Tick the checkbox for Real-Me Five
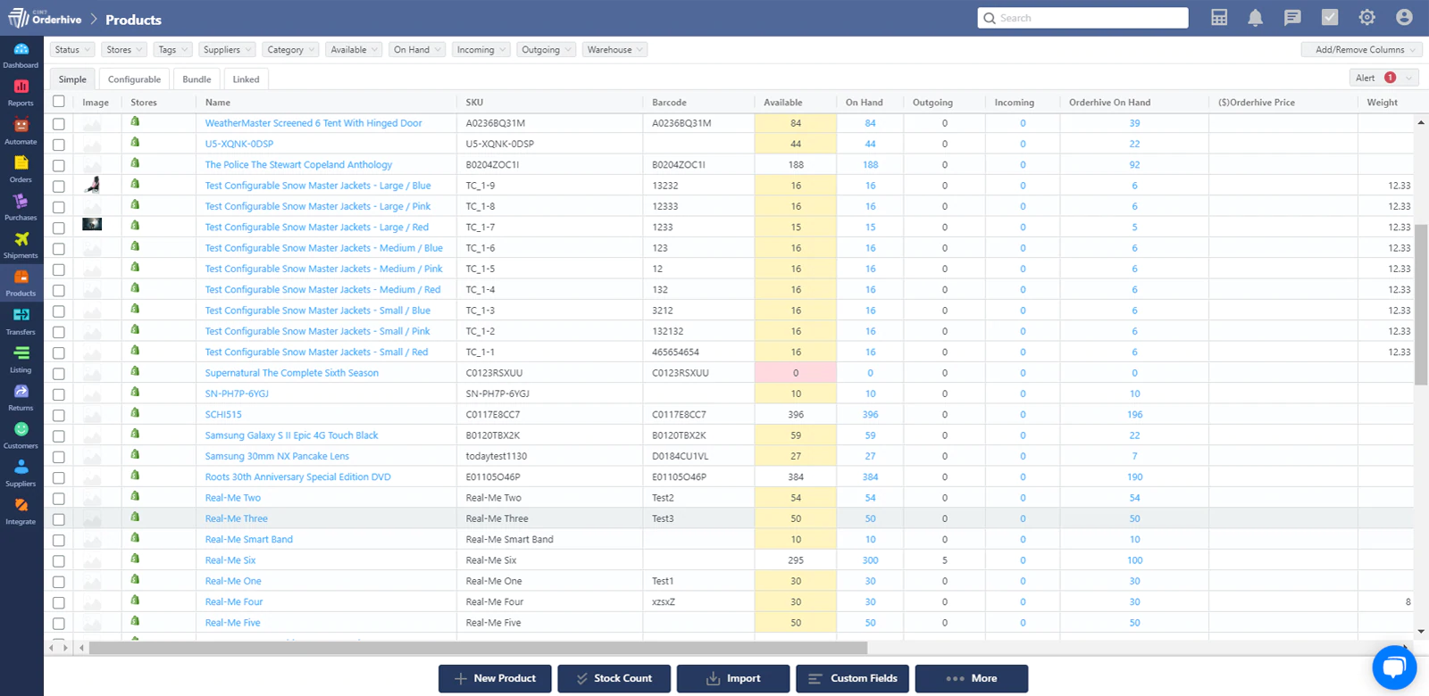Image resolution: width=1429 pixels, height=696 pixels. pos(59,624)
